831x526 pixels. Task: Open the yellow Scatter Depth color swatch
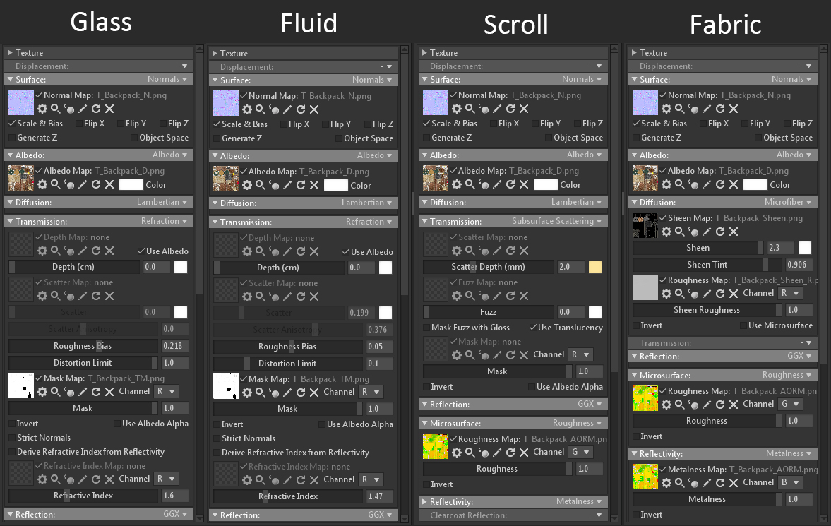(594, 267)
